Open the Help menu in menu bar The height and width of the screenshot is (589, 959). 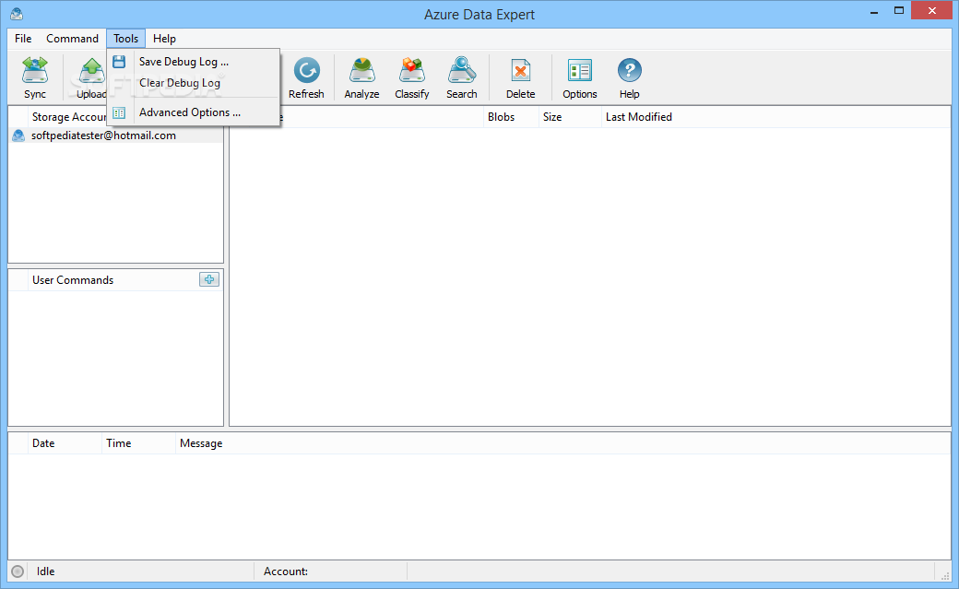click(x=164, y=39)
